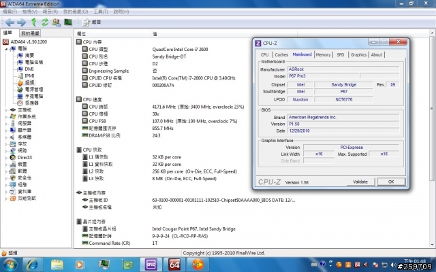This screenshot has height=272, width=436.
Task: Open the IPMI tree item
Action: point(29,75)
